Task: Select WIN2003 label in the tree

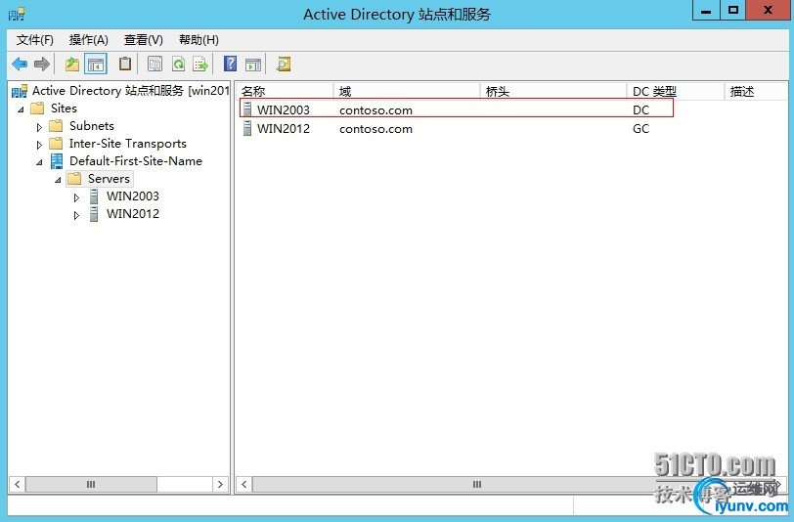Action: (133, 196)
